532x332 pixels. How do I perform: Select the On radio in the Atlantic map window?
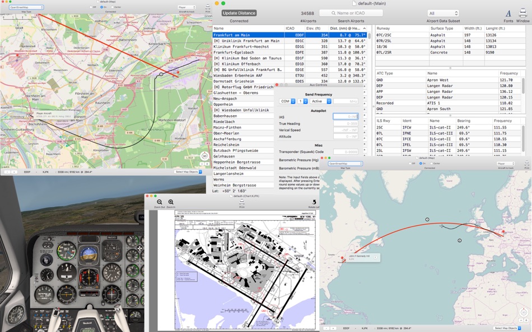pyautogui.click(x=421, y=164)
